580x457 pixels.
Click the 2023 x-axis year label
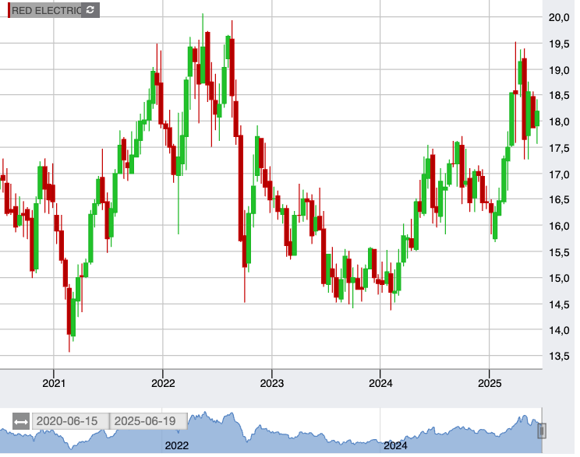(x=271, y=383)
